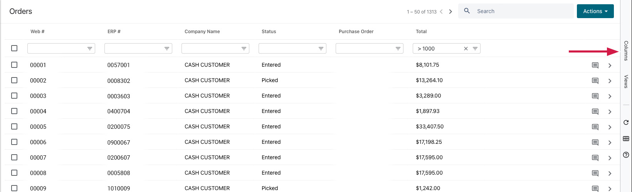The height and width of the screenshot is (192, 632).
Task: Open Company Name filter options icon
Action: click(244, 49)
